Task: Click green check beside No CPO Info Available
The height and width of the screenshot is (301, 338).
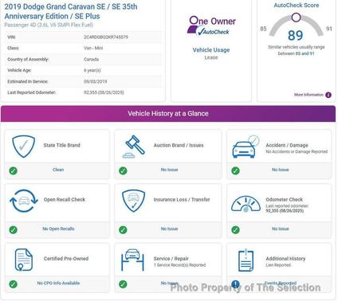Action: [x=13, y=284]
